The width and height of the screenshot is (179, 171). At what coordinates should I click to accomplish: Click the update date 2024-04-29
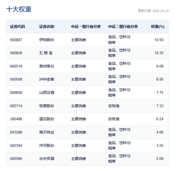pos(160,11)
